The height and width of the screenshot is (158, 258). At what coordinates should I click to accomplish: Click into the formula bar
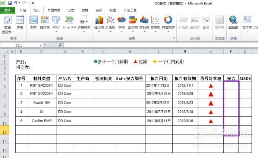[x=160, y=45]
